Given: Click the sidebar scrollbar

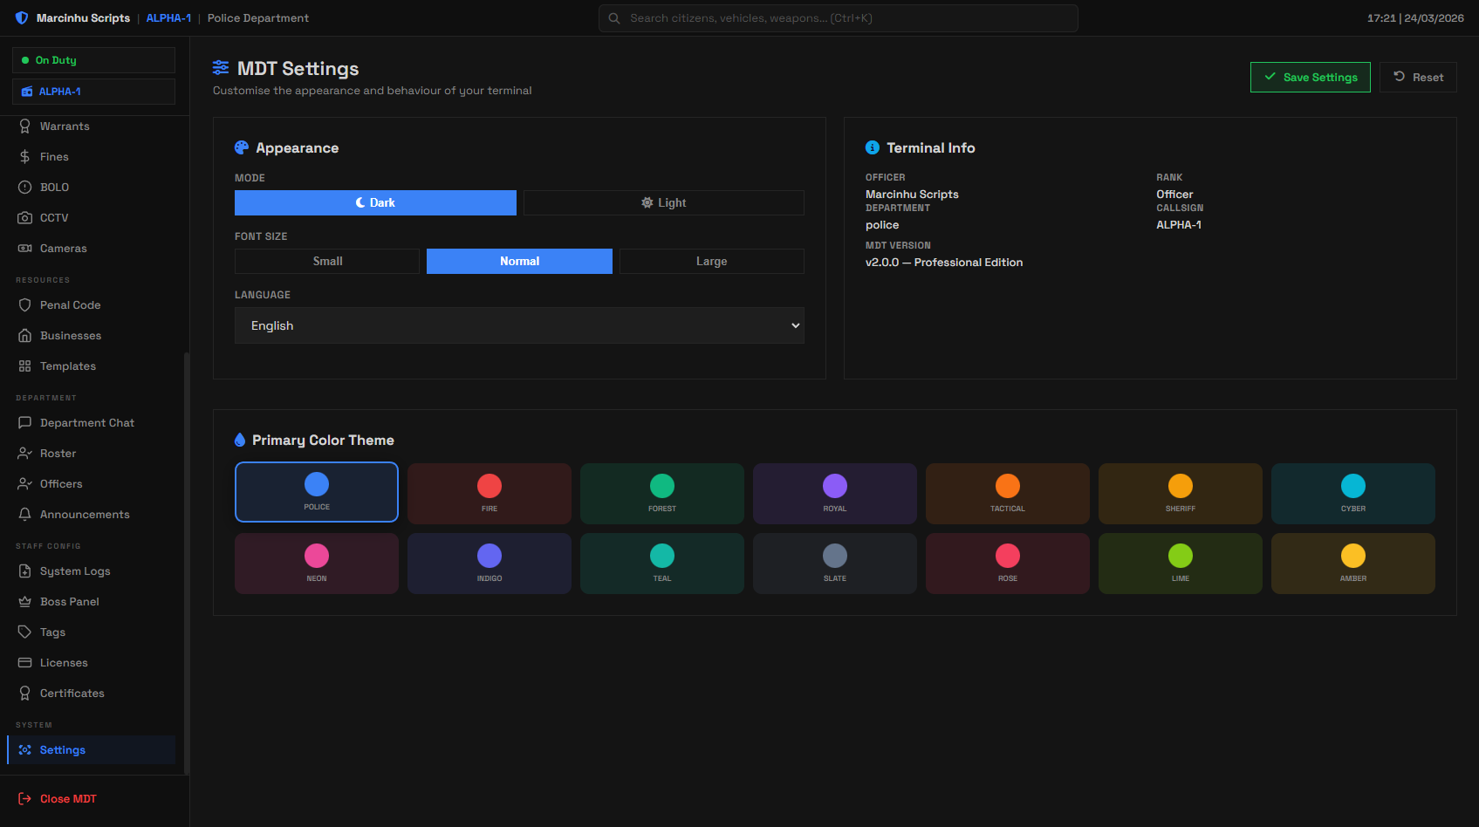Looking at the screenshot, I should pos(186,563).
